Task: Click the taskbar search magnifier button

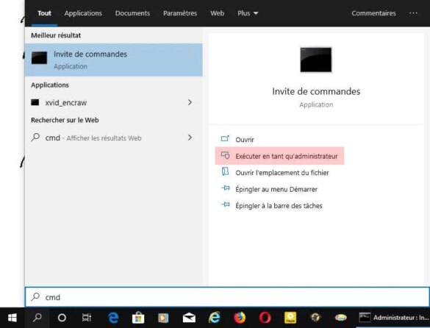Action: pyautogui.click(x=37, y=318)
